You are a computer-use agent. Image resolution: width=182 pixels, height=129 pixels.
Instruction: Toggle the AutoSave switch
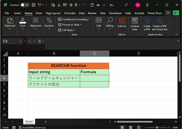[25, 5]
